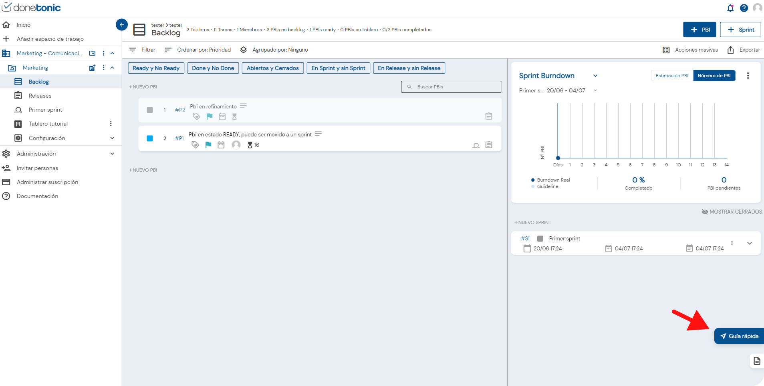Open the Exportar share icon
The width and height of the screenshot is (764, 386).
[731, 50]
